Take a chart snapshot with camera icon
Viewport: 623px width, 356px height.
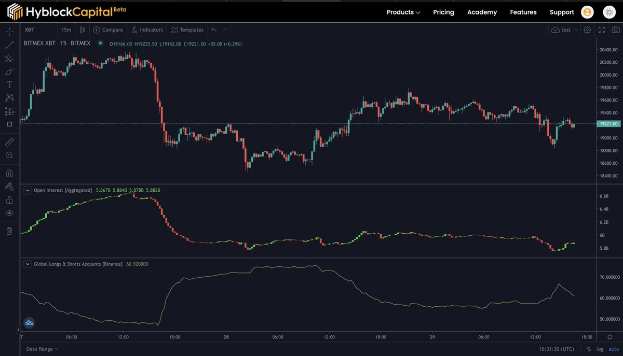pyautogui.click(x=616, y=30)
